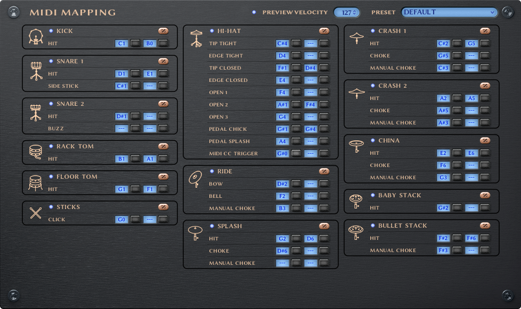521x309 pixels.
Task: Click the Splash cymbal icon
Action: 196,233
